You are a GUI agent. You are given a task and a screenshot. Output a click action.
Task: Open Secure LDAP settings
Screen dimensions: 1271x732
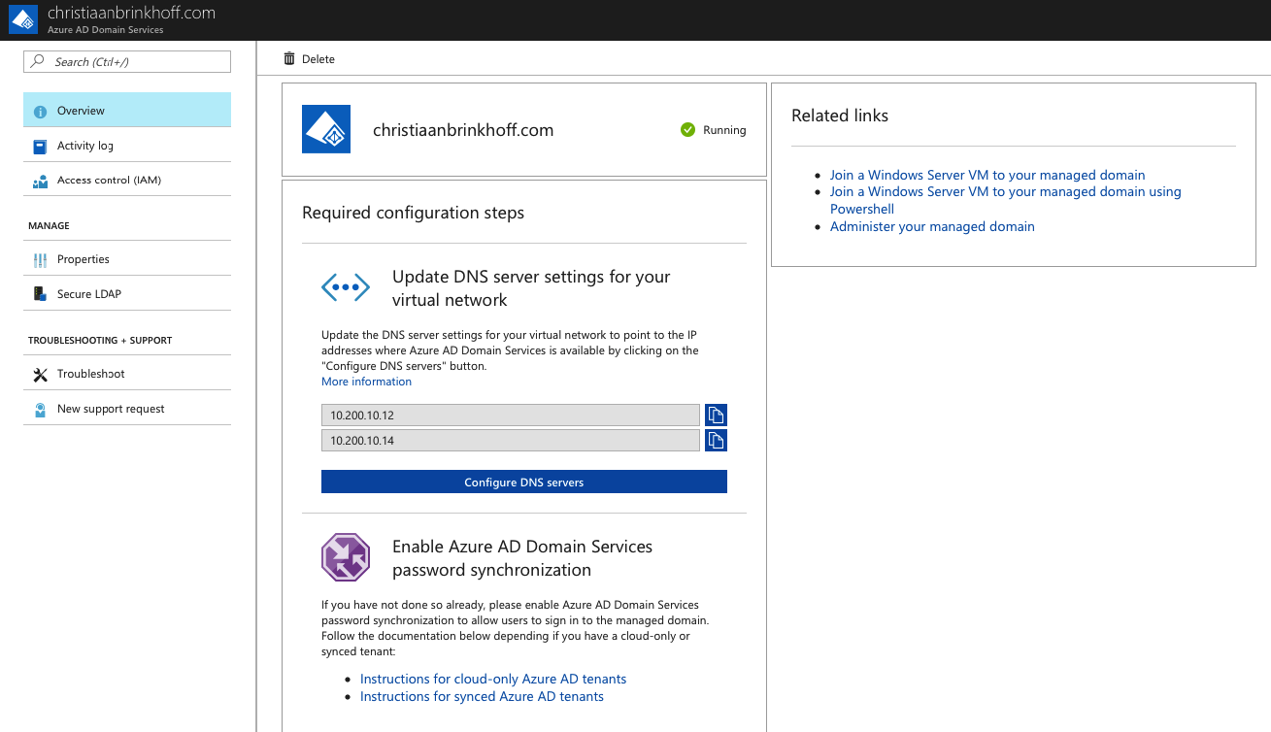[x=127, y=294]
